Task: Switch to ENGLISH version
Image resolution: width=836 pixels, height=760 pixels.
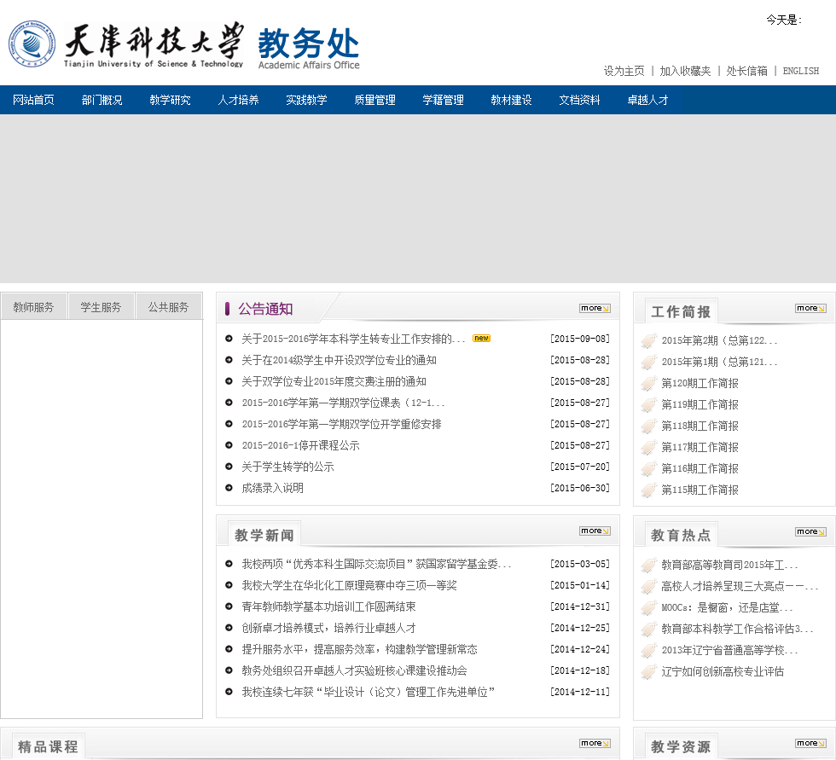Action: [801, 71]
